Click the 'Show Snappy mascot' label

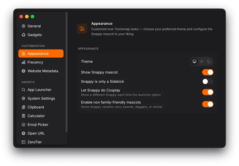tap(99, 72)
